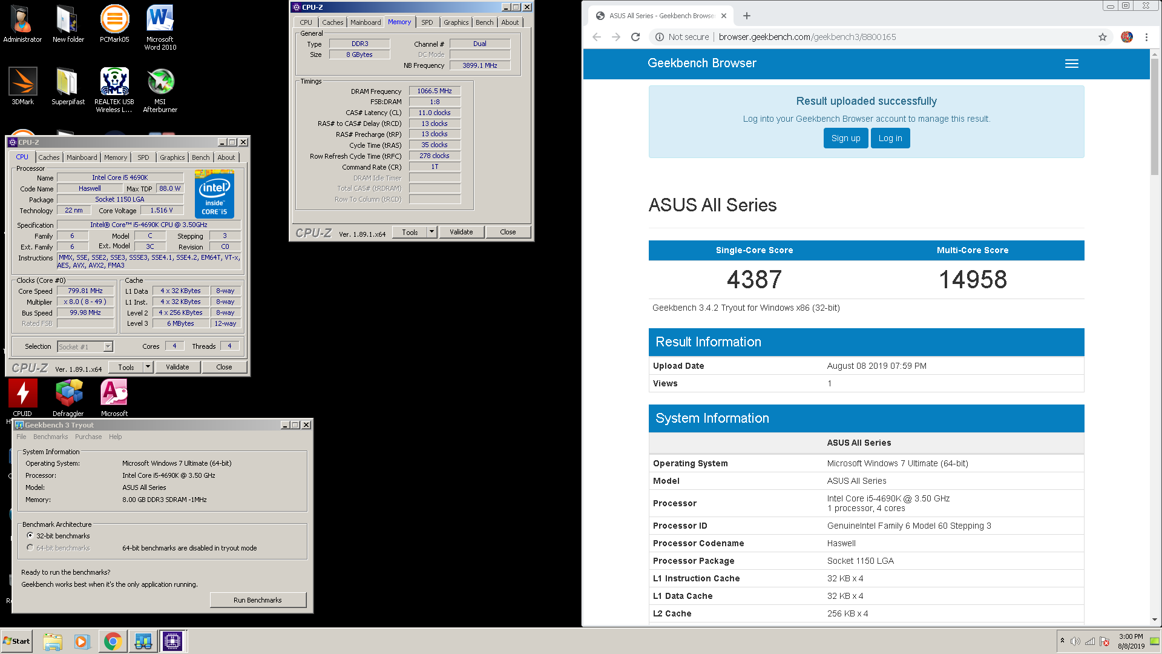Click the volume icon in system tray
This screenshot has width=1162, height=654.
(x=1075, y=641)
